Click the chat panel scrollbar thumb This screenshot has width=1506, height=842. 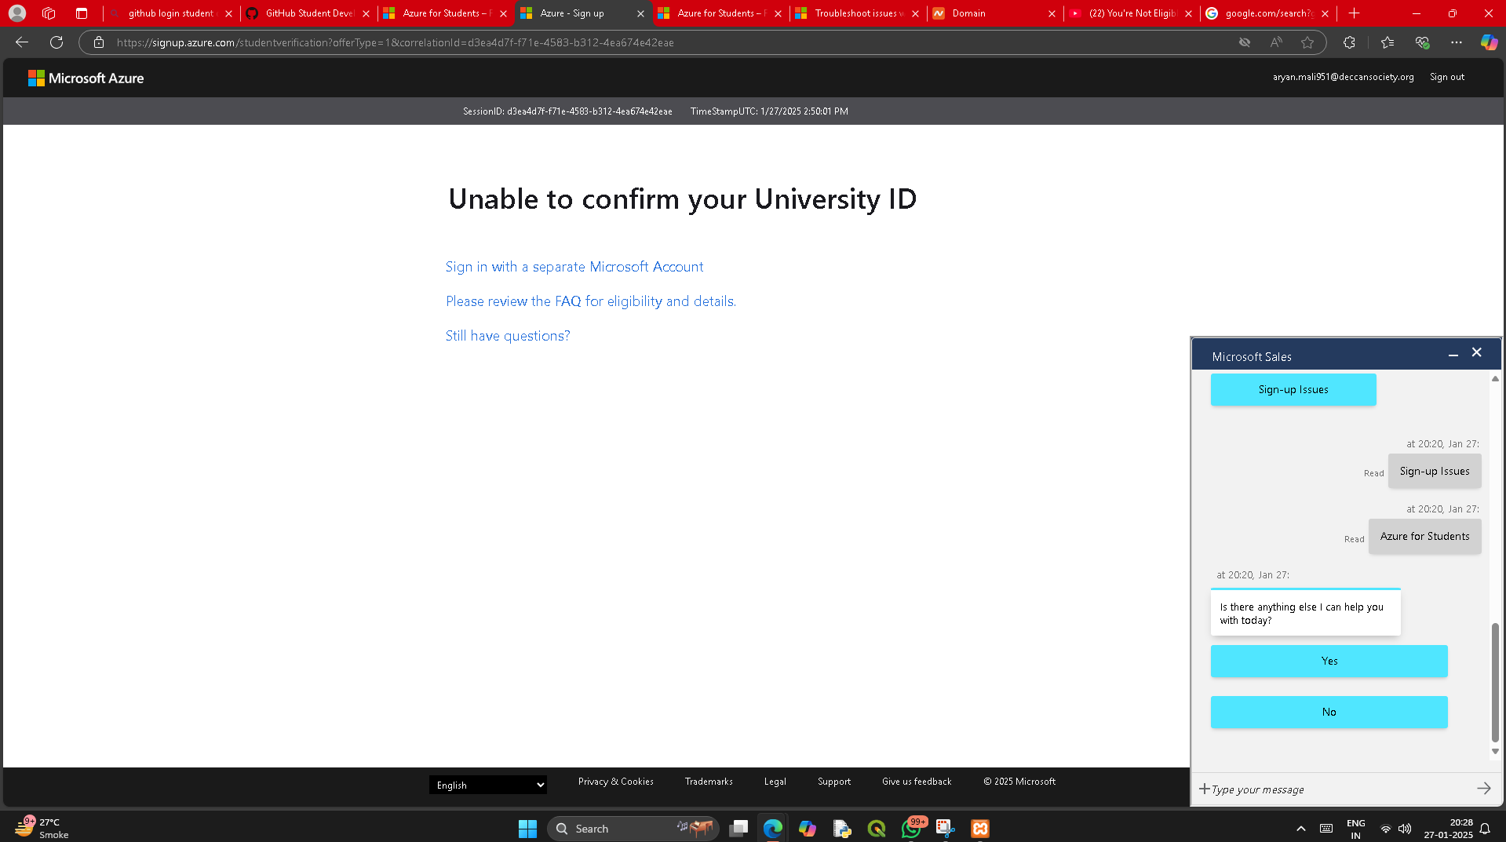(x=1494, y=682)
